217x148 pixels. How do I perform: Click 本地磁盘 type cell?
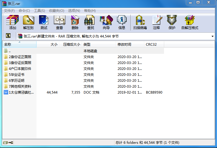(90, 51)
